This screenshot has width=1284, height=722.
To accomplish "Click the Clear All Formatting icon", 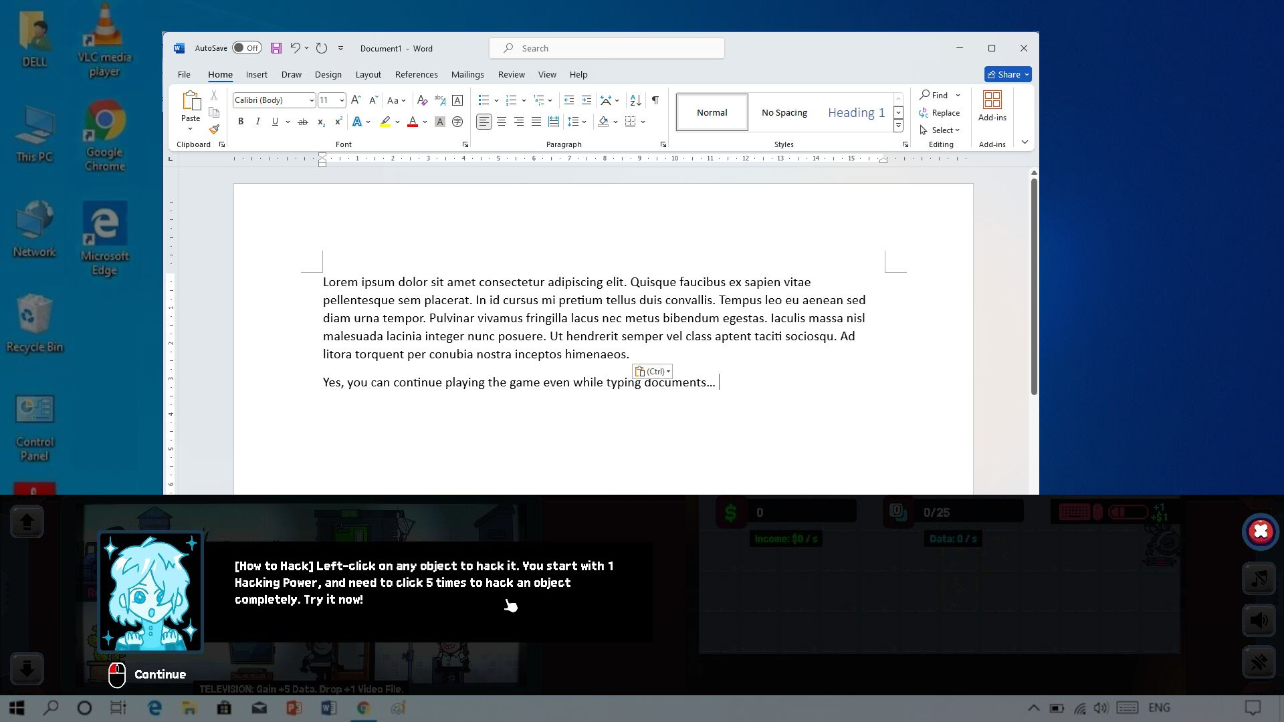I will click(x=422, y=100).
